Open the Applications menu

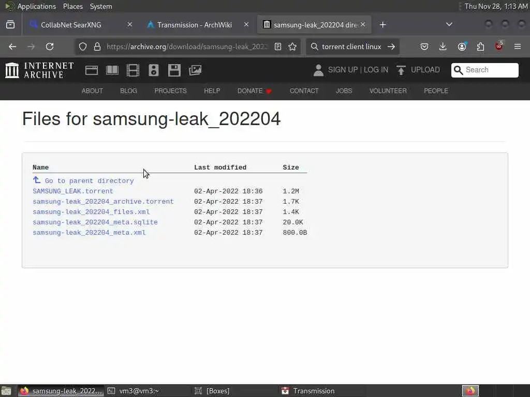click(37, 6)
